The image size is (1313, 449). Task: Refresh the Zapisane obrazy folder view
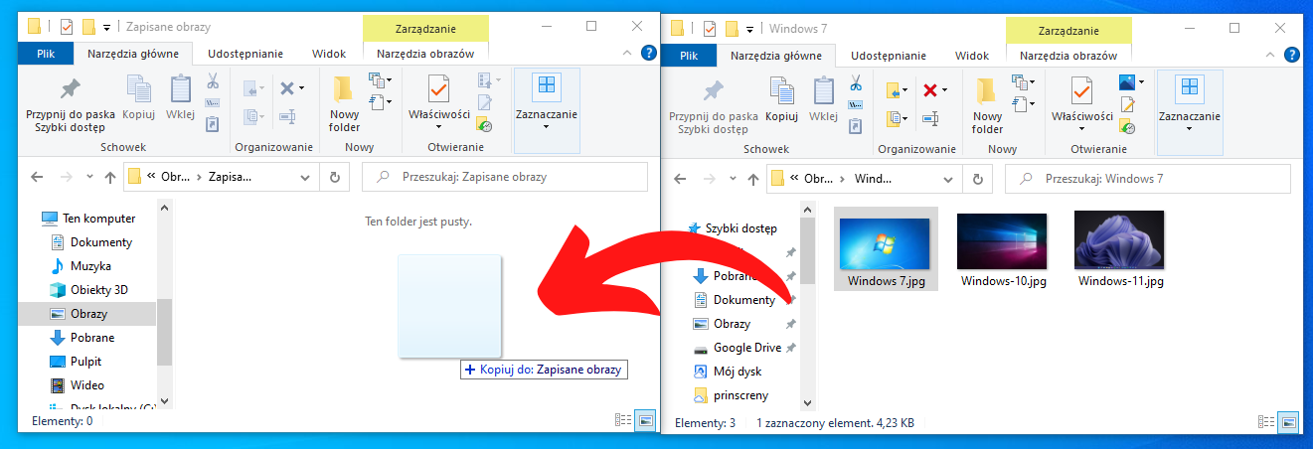tap(335, 177)
